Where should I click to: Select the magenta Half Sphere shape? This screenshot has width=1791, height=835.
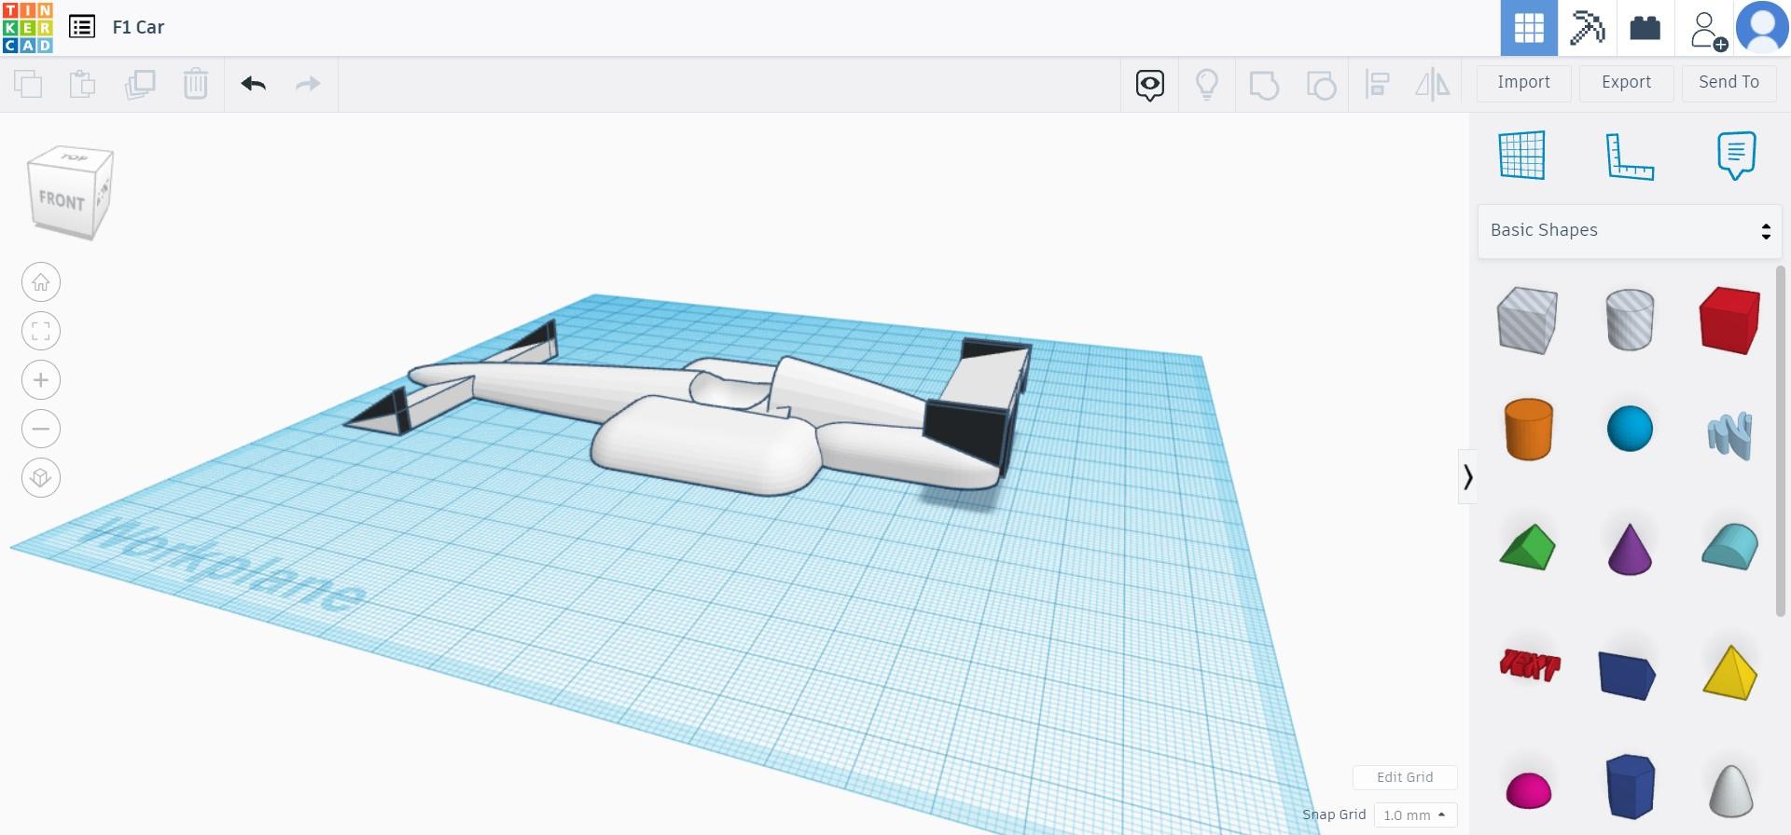[1529, 791]
